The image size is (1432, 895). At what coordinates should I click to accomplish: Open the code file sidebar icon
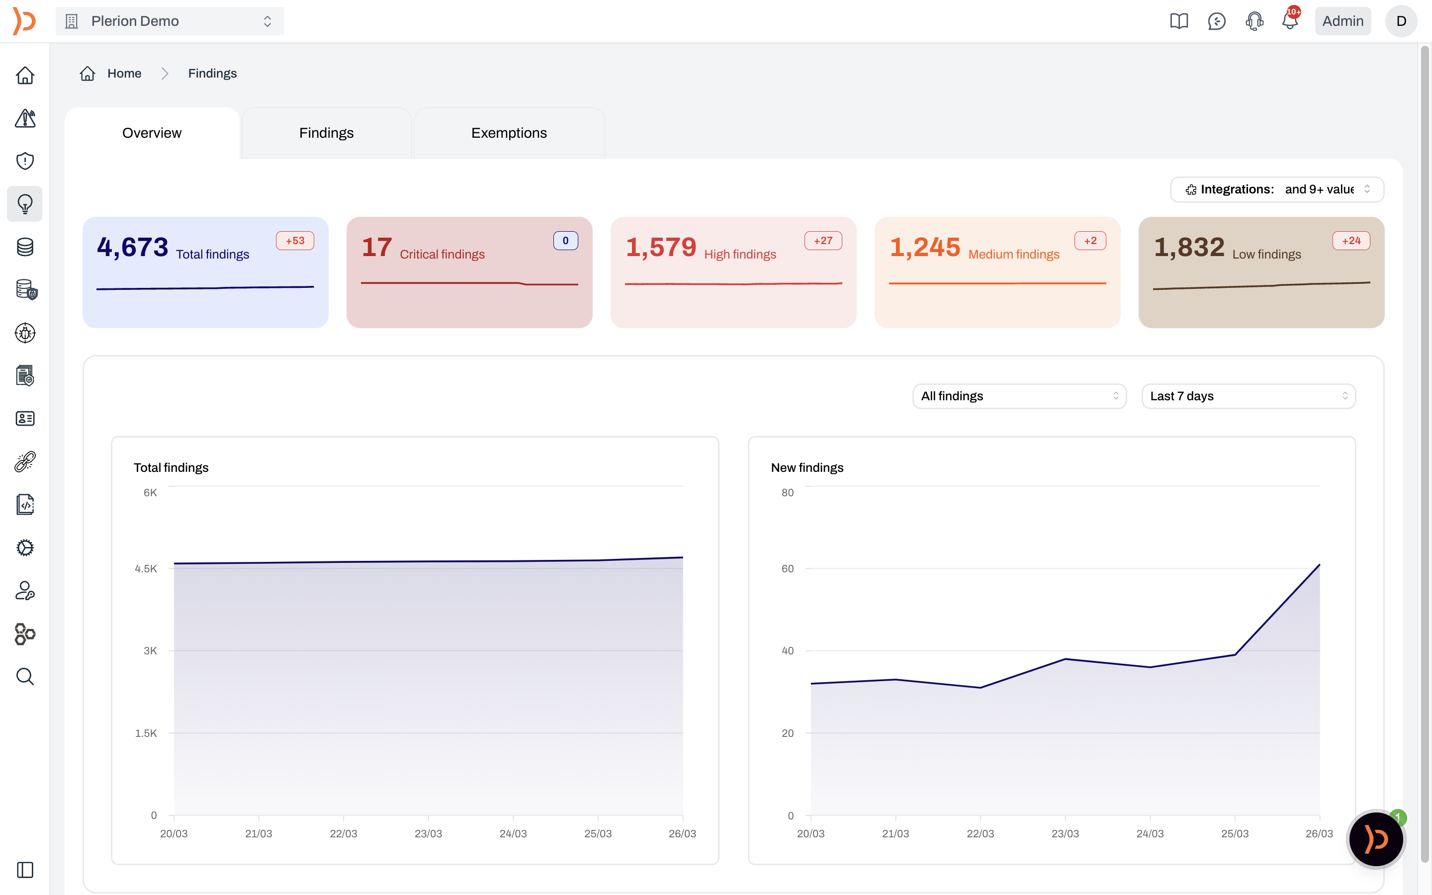[x=25, y=504]
